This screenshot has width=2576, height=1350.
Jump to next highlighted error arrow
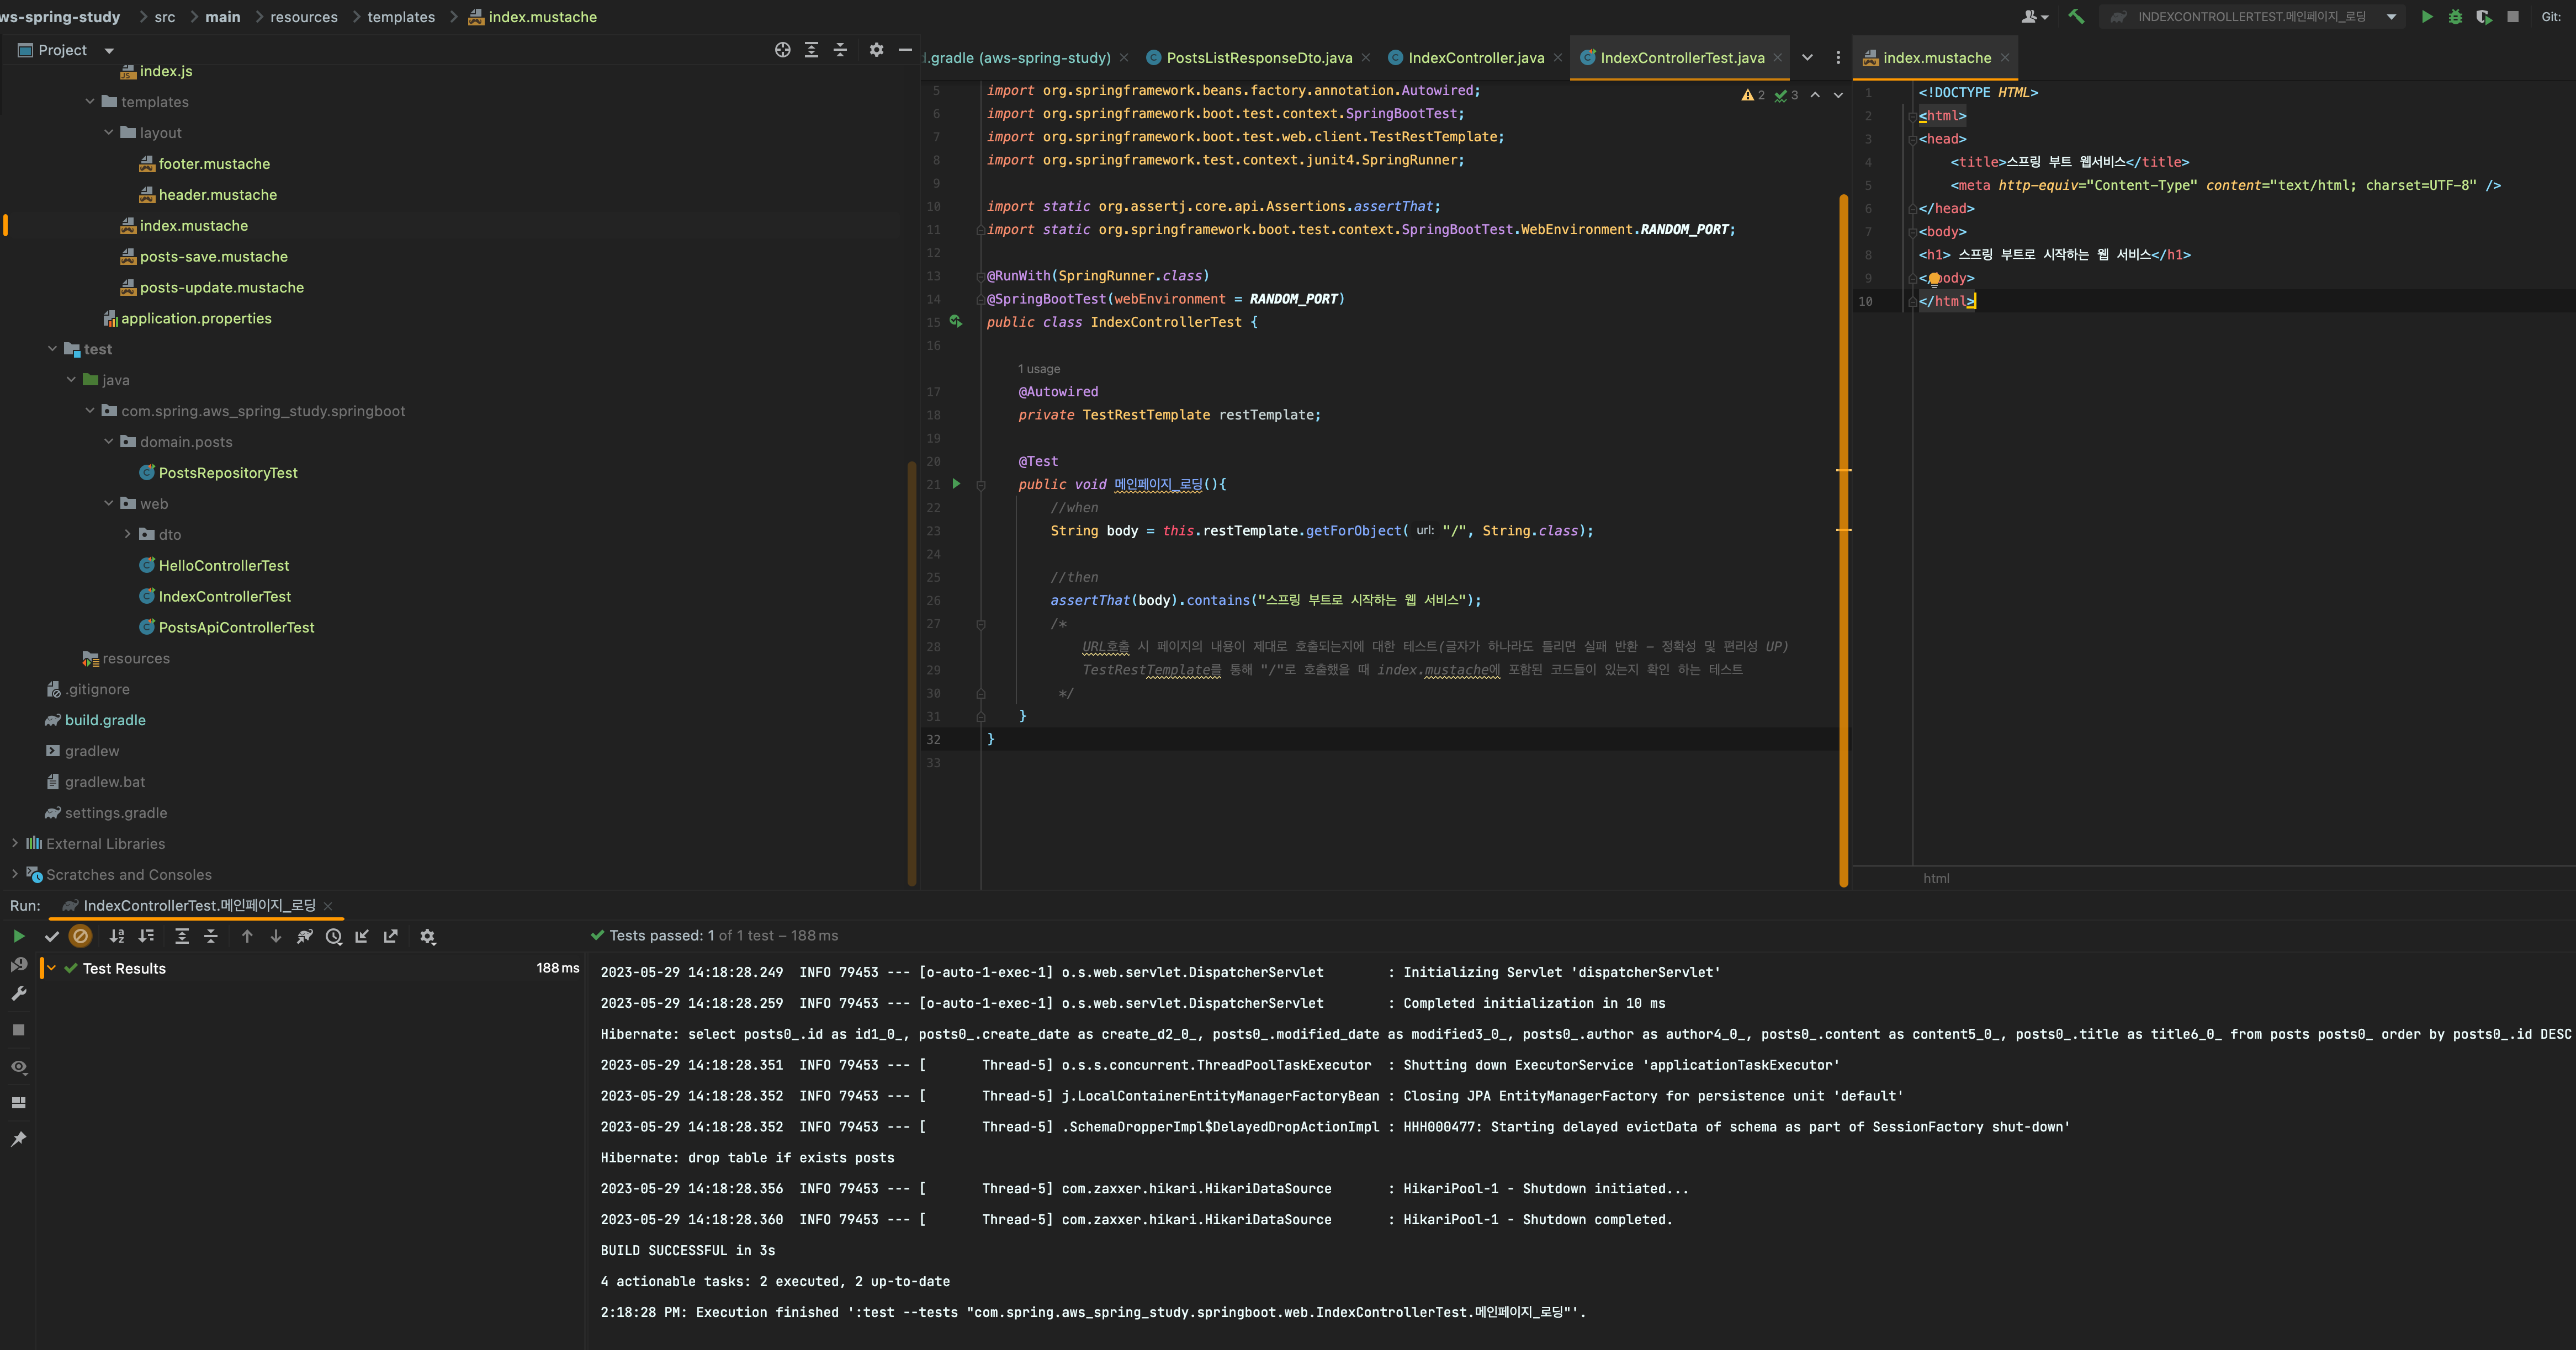coord(1838,95)
